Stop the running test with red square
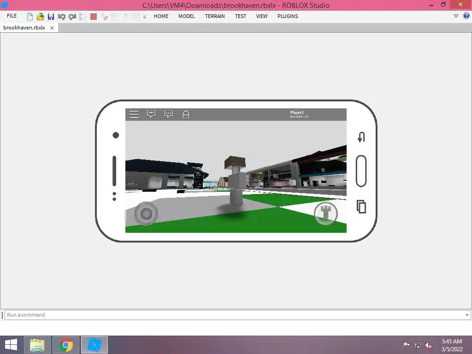Viewport: 472px width, 354px height. tap(94, 17)
